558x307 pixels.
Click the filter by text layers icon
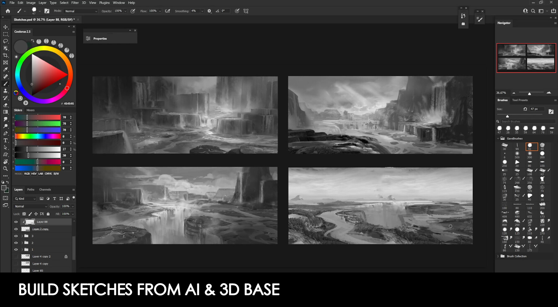click(x=55, y=199)
